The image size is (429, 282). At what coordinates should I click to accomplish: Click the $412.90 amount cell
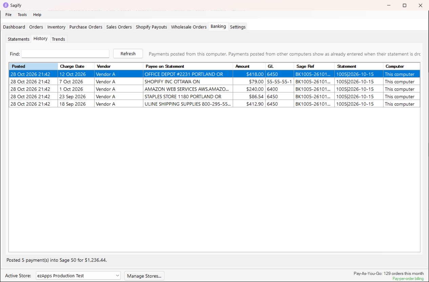click(249, 104)
